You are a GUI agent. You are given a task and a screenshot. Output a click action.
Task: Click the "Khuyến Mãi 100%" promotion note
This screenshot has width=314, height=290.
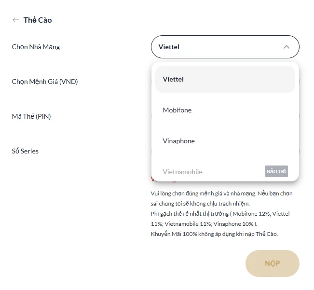214,234
